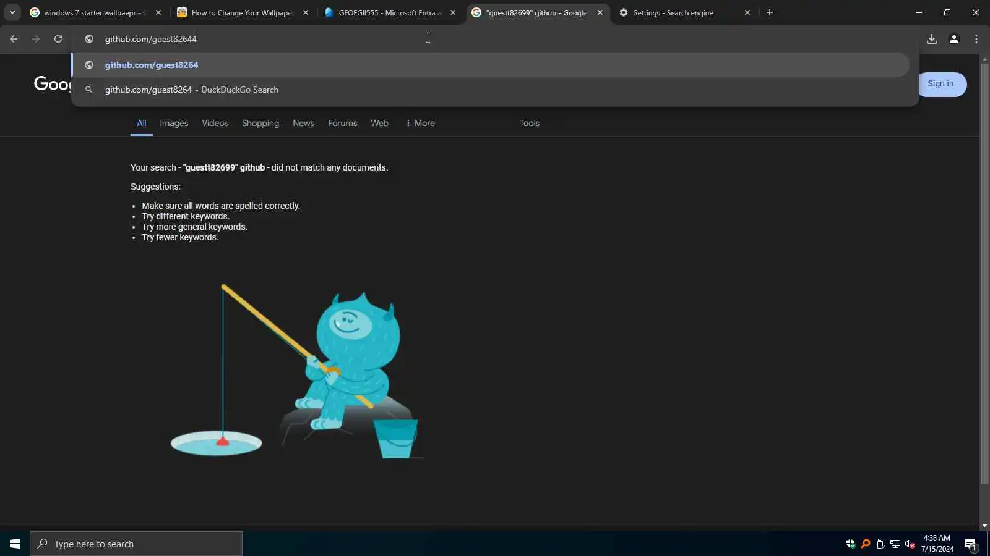Click the 'Try different keywords.' suggestion text
Screen dimensions: 990x556
point(186,216)
